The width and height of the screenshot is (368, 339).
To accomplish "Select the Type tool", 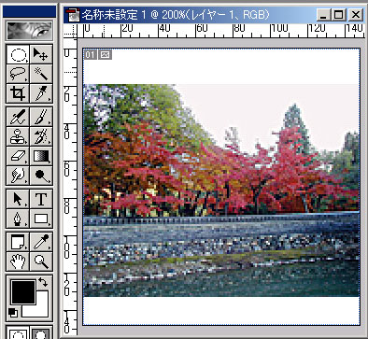I will [41, 199].
